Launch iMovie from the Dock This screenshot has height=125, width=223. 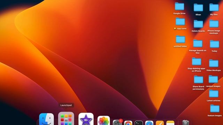[86, 119]
